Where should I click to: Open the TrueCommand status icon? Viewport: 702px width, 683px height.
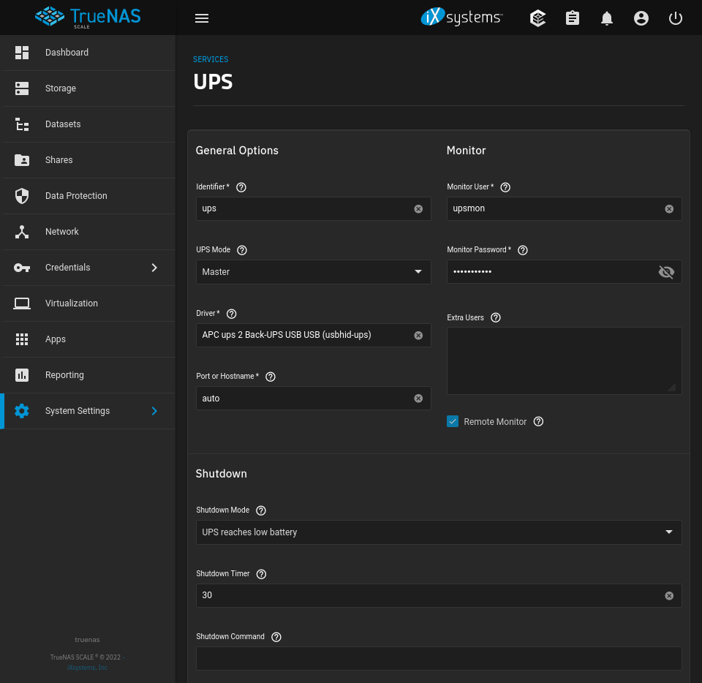(537, 18)
